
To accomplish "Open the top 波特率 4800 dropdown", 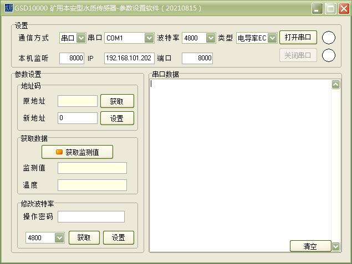I will click(x=211, y=38).
